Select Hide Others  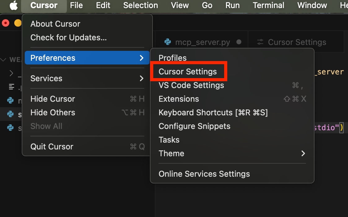(87, 113)
